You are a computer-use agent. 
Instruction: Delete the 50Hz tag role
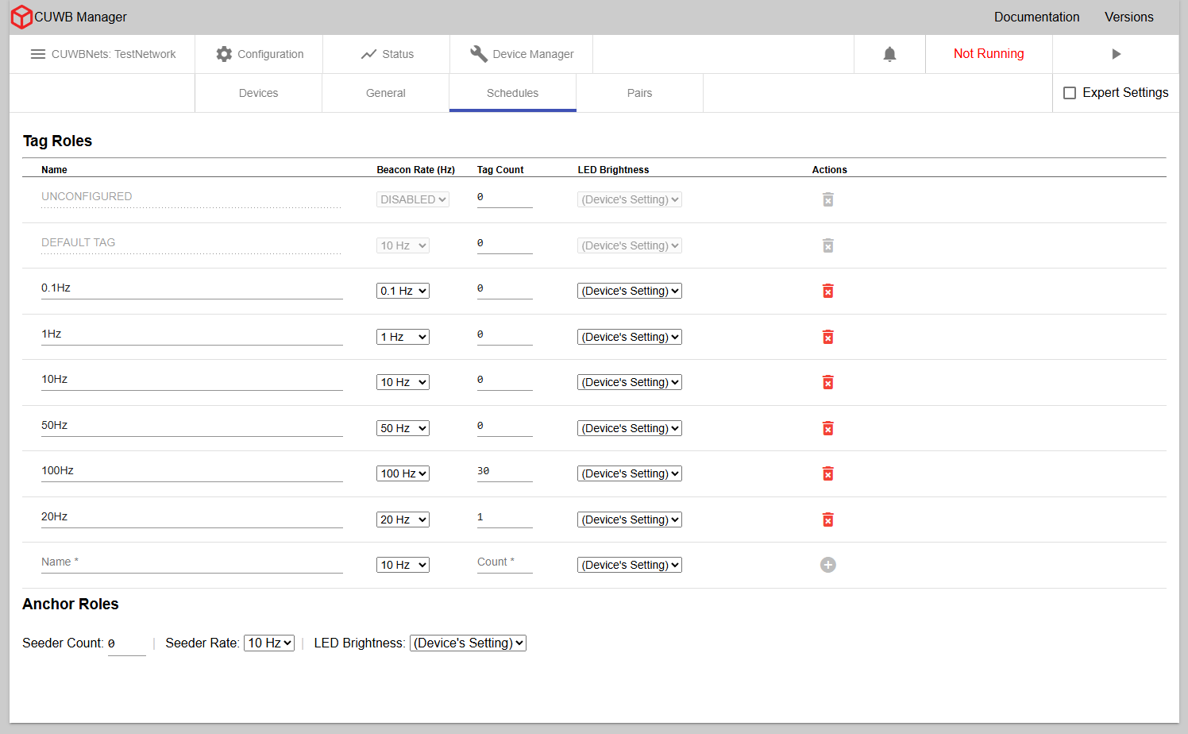click(x=827, y=428)
